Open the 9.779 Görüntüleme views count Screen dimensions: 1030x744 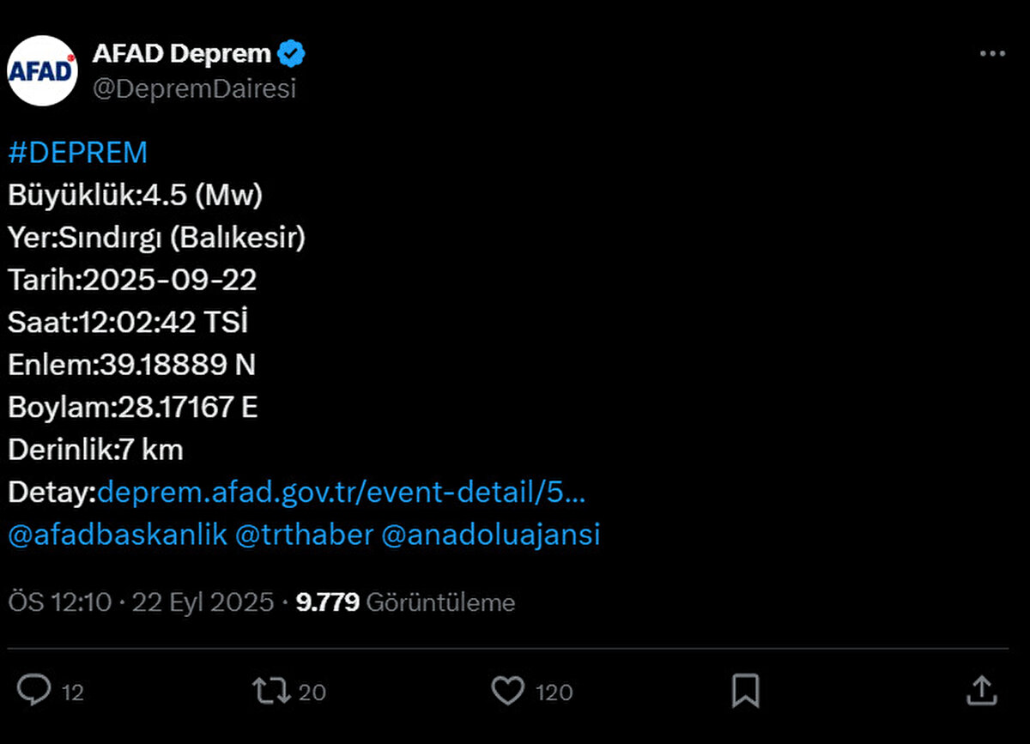click(403, 602)
